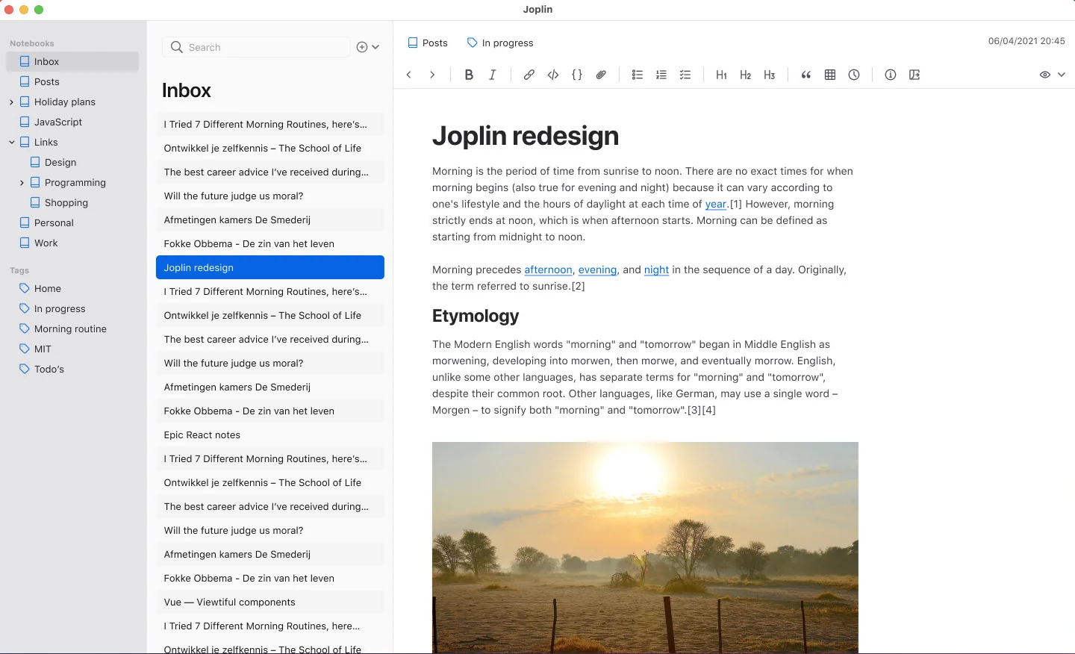The width and height of the screenshot is (1075, 654).
Task: Insert inline code with toolbar icon
Action: point(553,75)
